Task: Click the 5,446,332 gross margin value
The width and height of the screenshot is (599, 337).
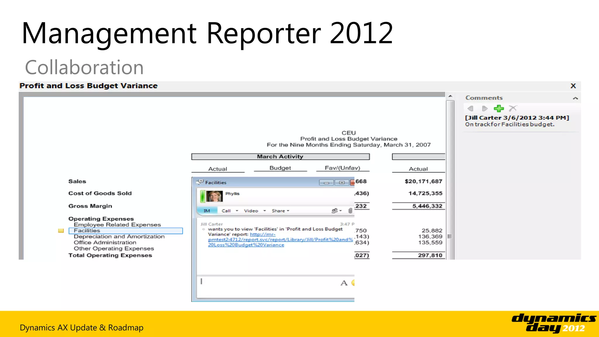Action: click(x=427, y=206)
